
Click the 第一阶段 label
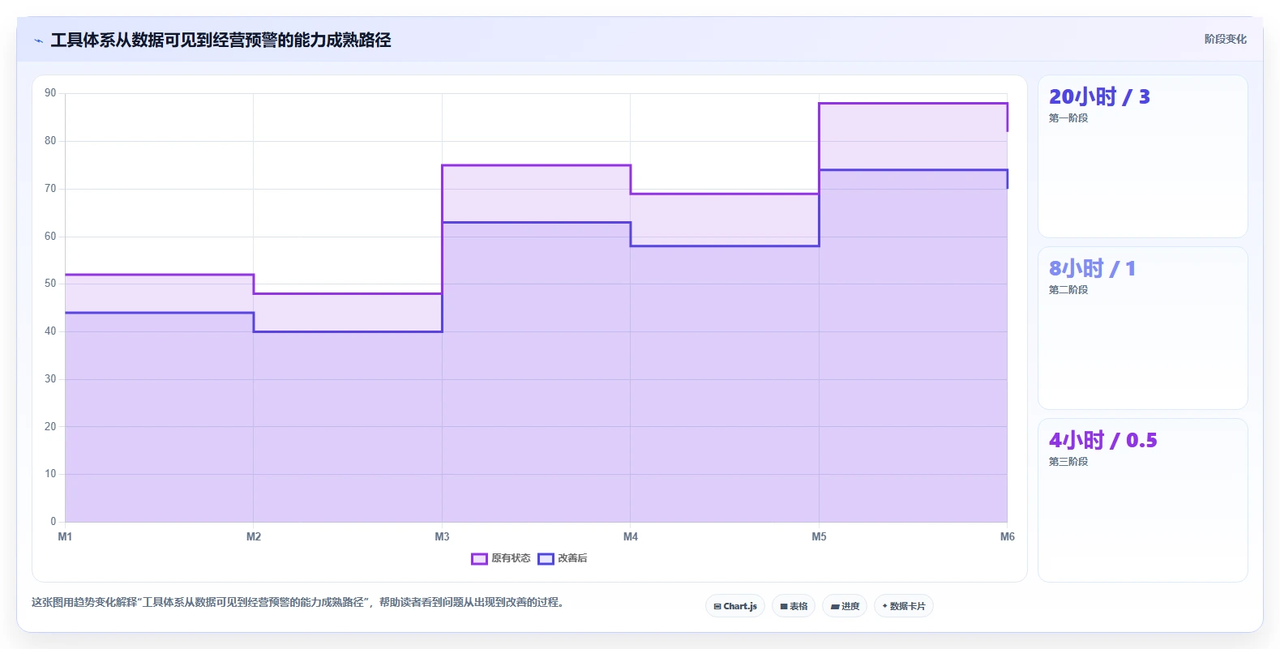tap(1068, 118)
